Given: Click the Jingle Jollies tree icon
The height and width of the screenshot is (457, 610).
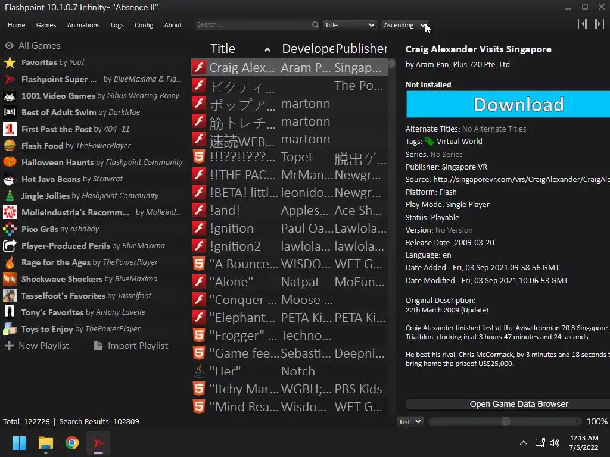Looking at the screenshot, I should [x=10, y=196].
